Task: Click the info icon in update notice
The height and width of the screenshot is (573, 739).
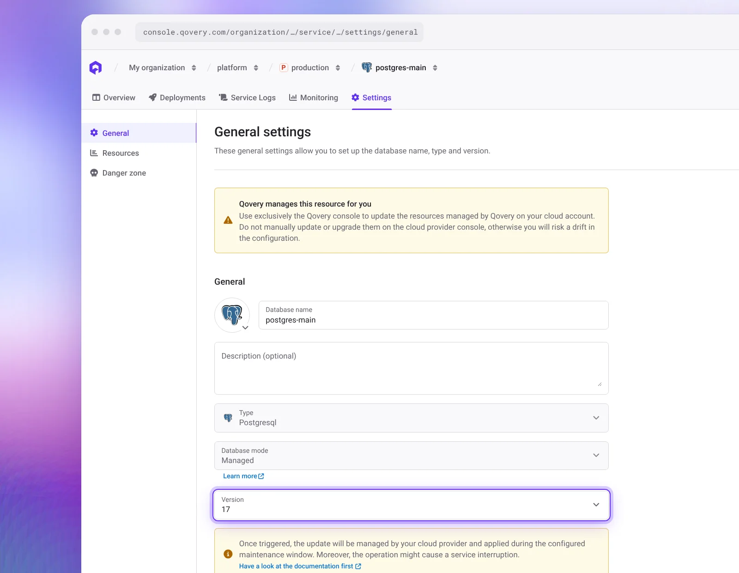Action: (228, 554)
